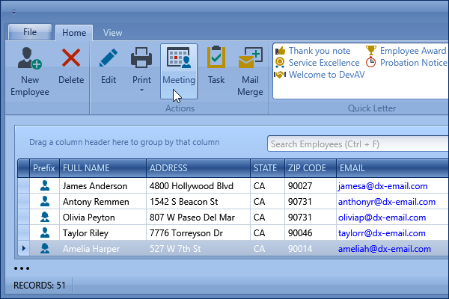Screen dimensions: 449x299
Task: Select the Probation Notice quick letter
Action: tap(412, 63)
